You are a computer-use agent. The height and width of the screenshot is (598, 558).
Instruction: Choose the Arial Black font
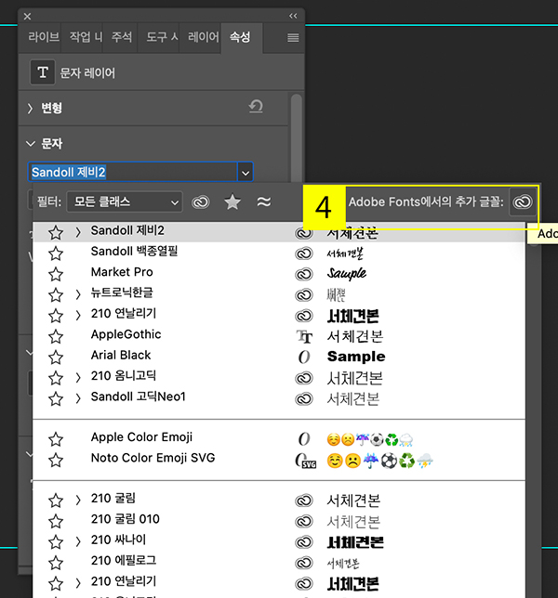[x=121, y=355]
